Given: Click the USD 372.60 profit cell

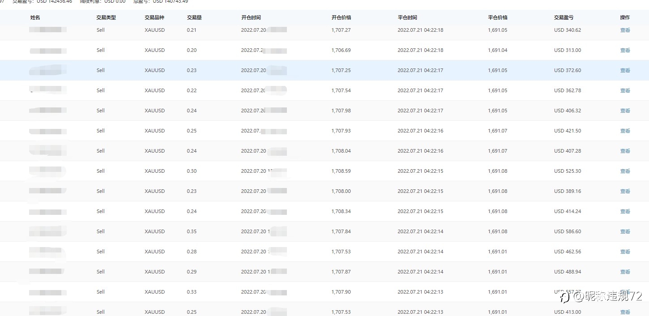Looking at the screenshot, I should (x=568, y=70).
